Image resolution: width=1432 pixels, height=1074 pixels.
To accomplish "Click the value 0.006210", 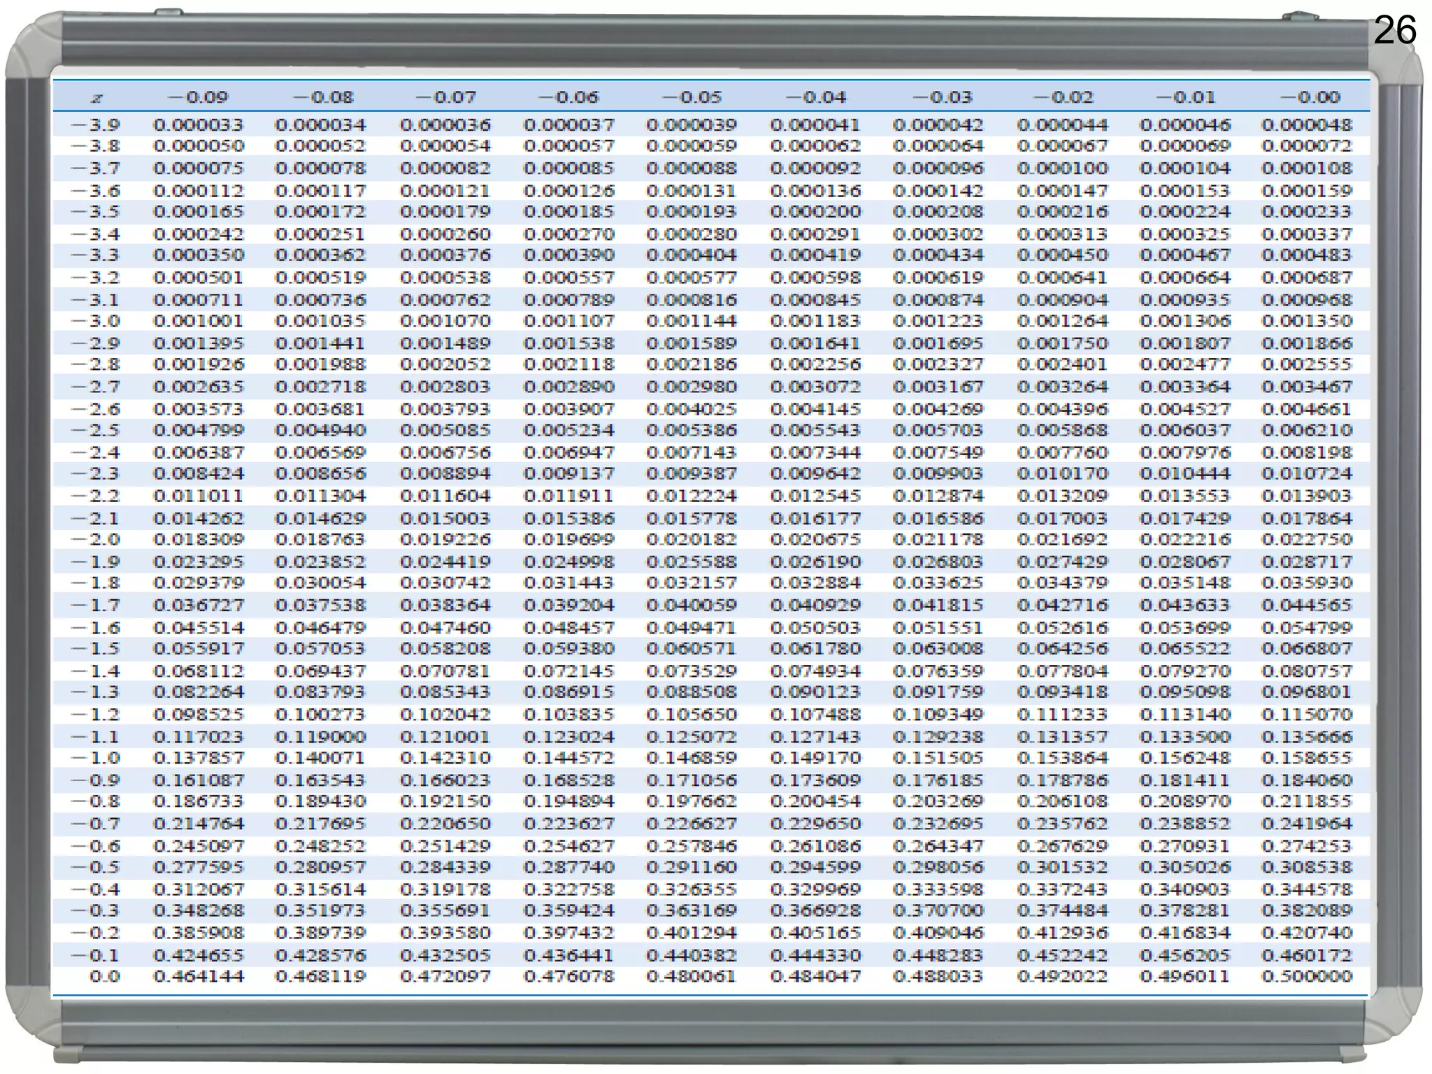I will click(x=1307, y=430).
